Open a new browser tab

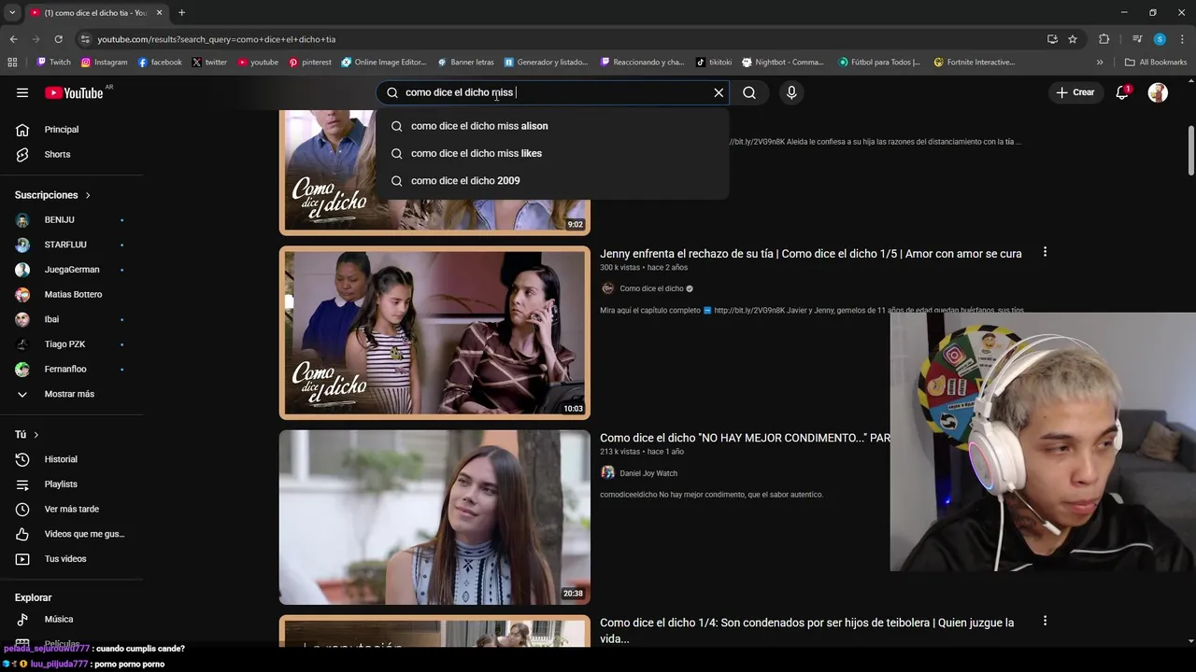click(181, 13)
